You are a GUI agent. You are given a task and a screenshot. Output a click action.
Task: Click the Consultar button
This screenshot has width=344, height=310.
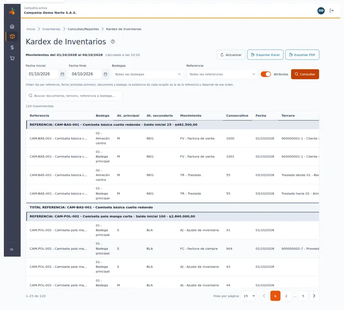point(305,74)
